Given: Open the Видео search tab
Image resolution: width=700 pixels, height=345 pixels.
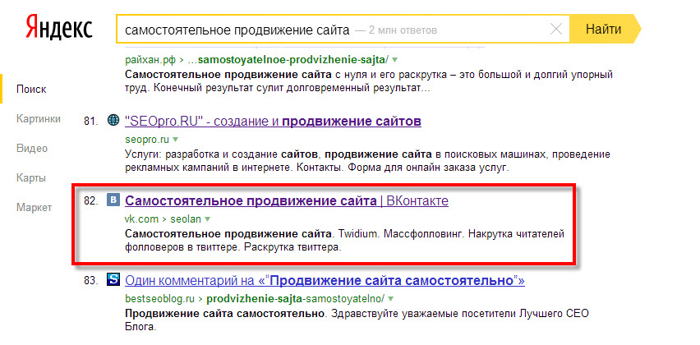Looking at the screenshot, I should pos(31,148).
